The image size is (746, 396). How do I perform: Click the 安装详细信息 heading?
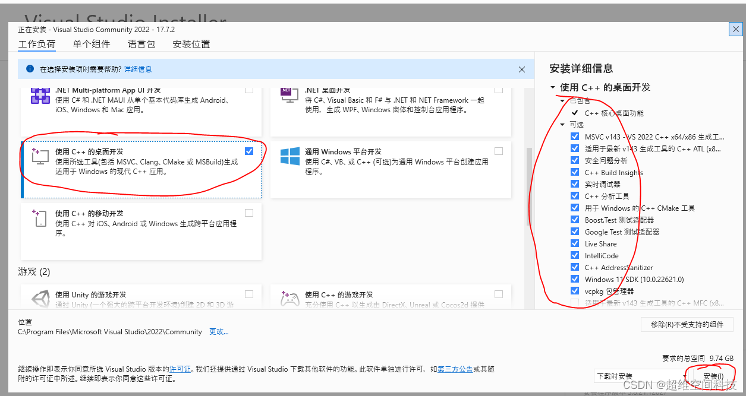pyautogui.click(x=581, y=69)
